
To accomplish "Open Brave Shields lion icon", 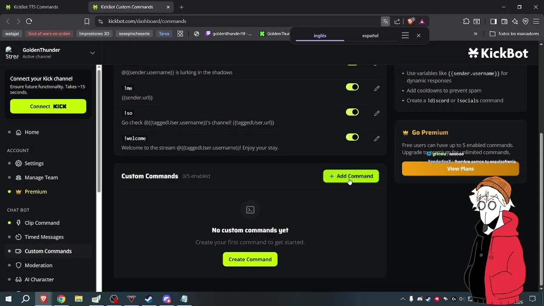I will [x=410, y=21].
